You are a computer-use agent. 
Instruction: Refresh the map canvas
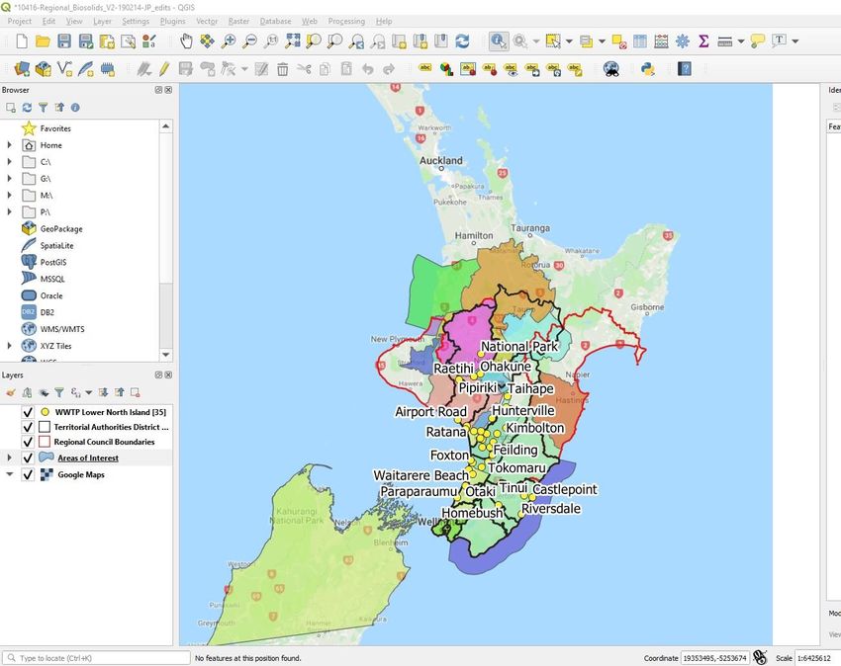[462, 41]
